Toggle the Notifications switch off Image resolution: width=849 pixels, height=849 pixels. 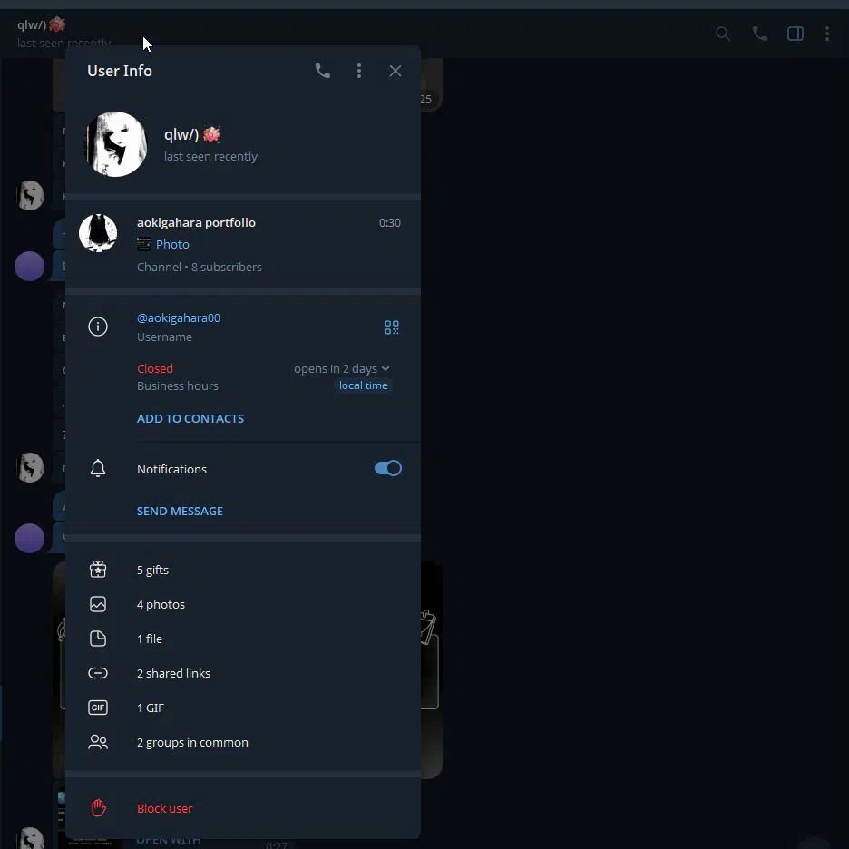(x=387, y=468)
